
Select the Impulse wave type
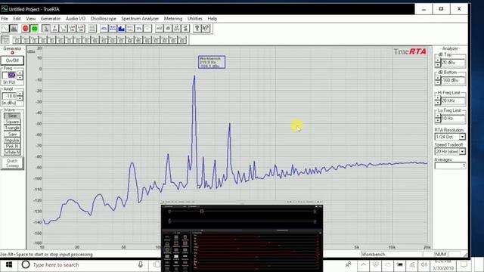coord(12,140)
